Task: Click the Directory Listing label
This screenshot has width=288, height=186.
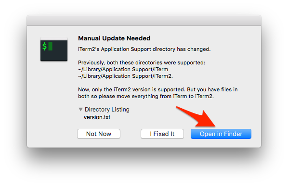Action: [107, 110]
